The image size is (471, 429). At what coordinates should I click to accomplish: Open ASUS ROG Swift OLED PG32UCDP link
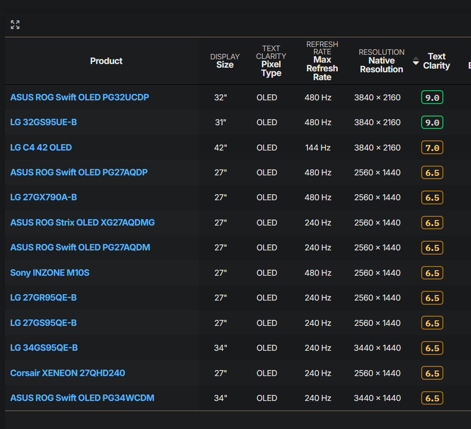[80, 98]
